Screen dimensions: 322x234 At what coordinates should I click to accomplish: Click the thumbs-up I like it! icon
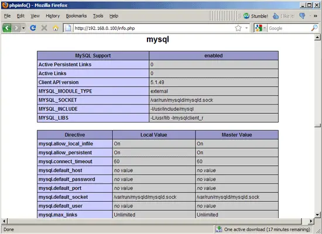click(275, 16)
